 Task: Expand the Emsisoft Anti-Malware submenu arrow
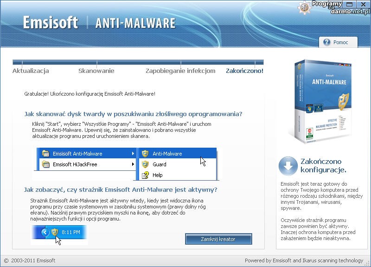coord(133,154)
